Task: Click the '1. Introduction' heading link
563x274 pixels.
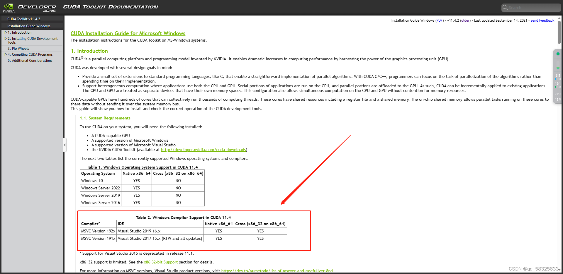Action: [89, 51]
